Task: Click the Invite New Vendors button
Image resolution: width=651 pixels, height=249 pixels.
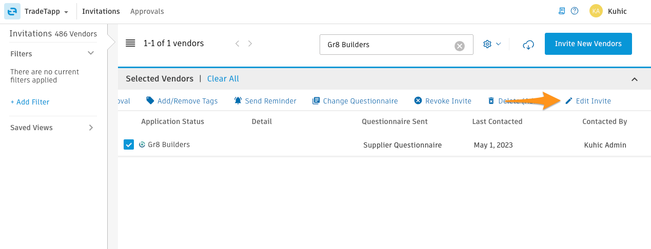Action: coord(588,44)
